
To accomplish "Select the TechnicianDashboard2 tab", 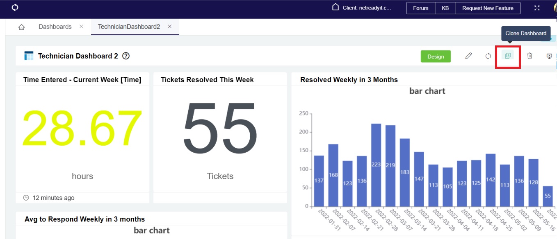I will click(x=129, y=27).
